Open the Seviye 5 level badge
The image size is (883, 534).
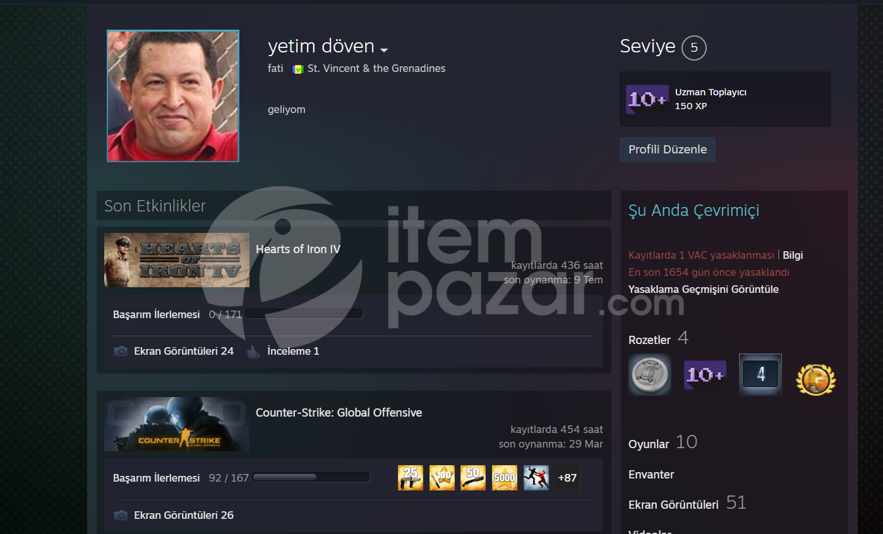click(694, 47)
